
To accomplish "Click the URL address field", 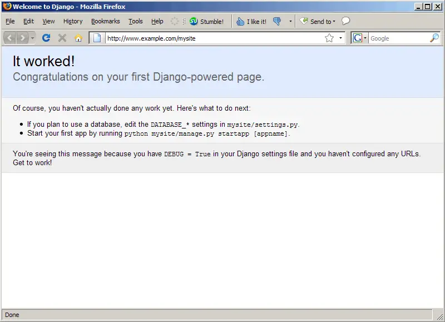I will coord(214,38).
